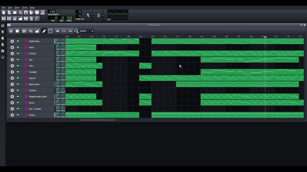Mute the Drums track
The image size is (307, 172).
click(18, 115)
